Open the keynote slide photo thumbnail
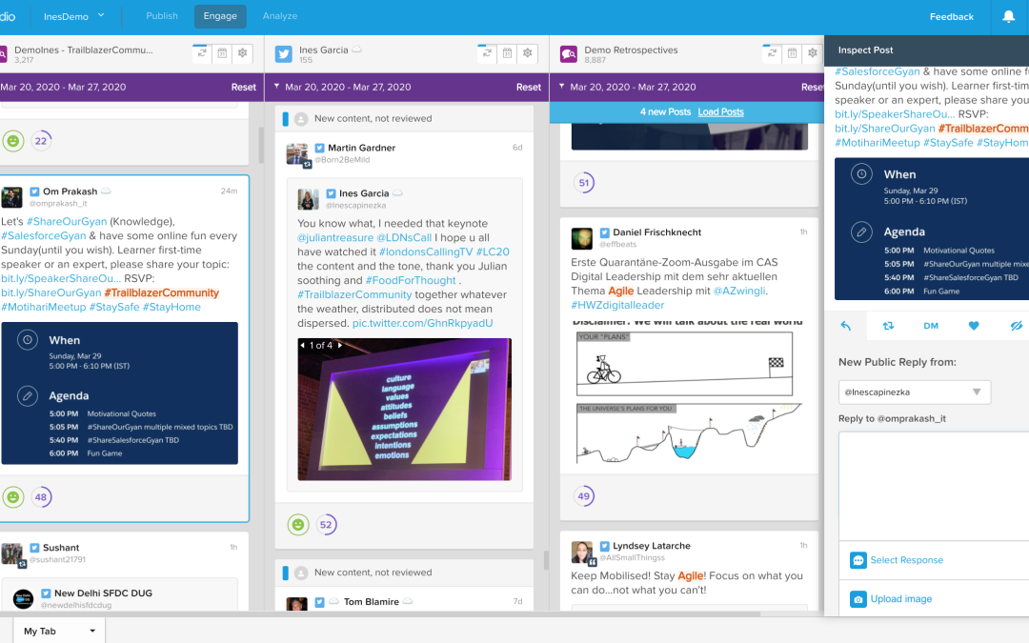Screen dimensions: 1029x643 pyautogui.click(x=404, y=410)
